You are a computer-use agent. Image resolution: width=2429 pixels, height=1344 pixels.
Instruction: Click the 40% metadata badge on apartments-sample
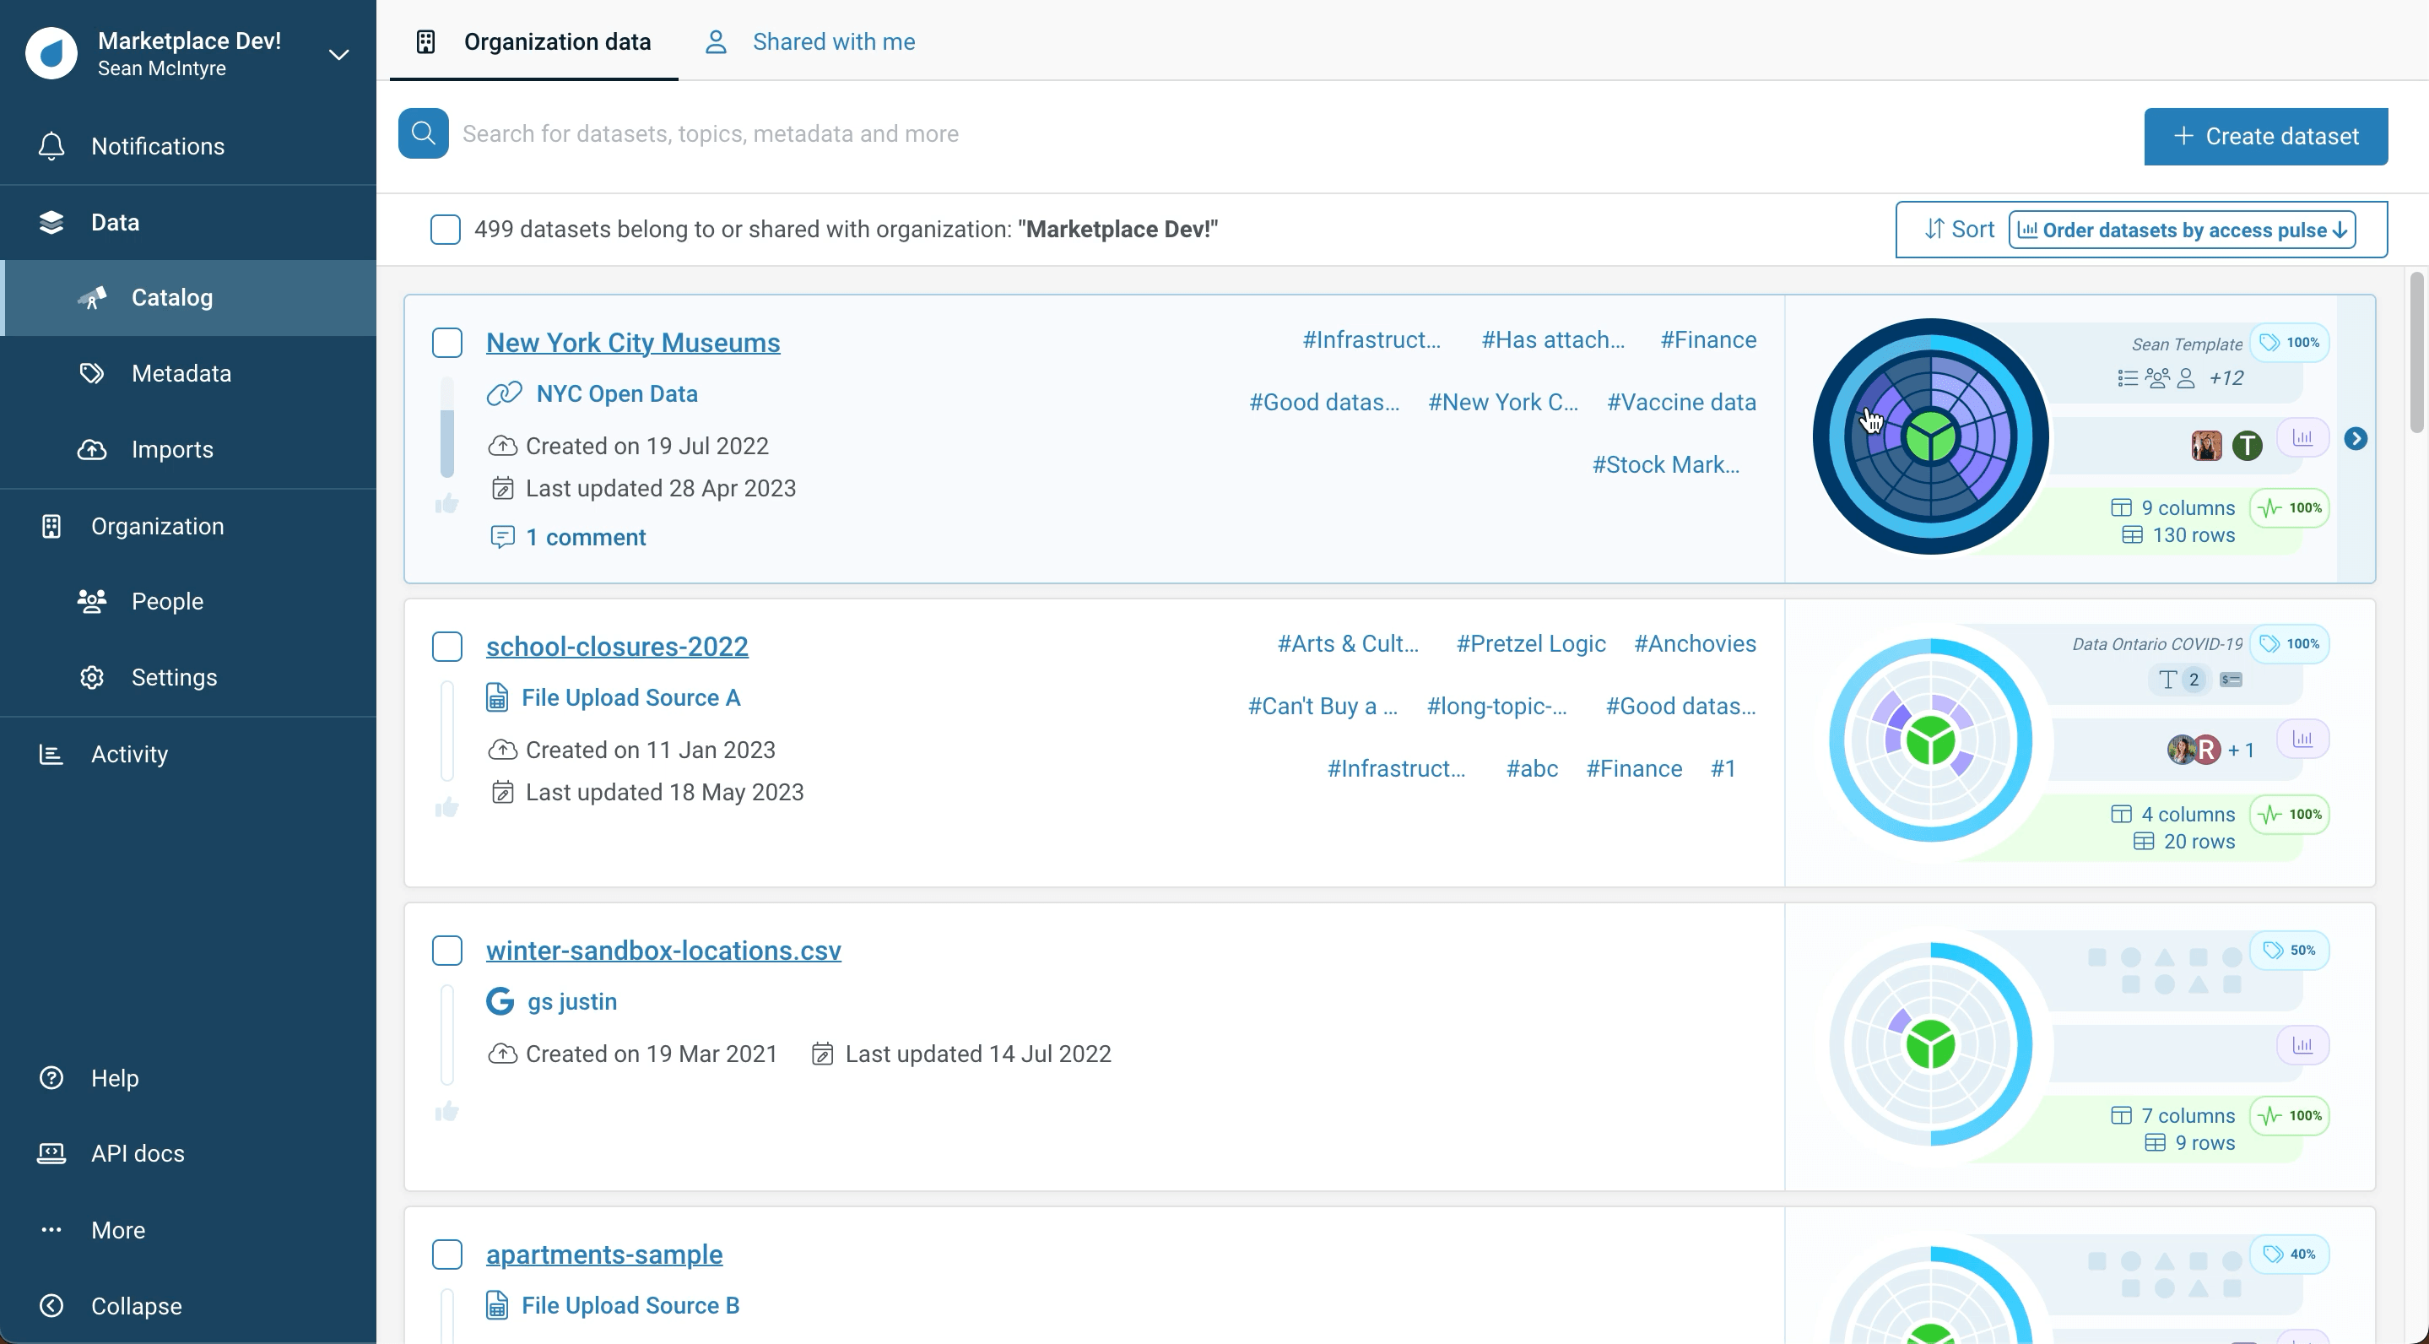pos(2291,1255)
